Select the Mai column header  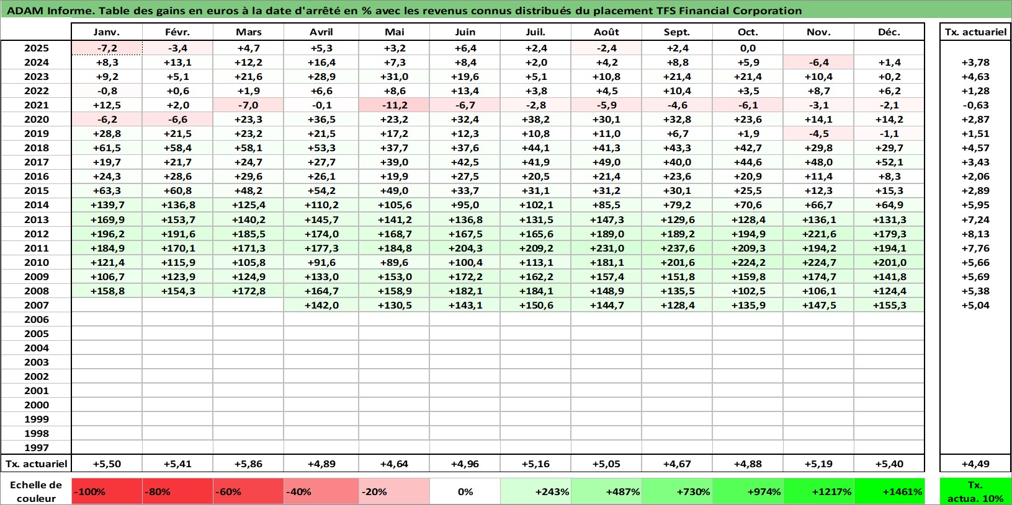[x=394, y=32]
